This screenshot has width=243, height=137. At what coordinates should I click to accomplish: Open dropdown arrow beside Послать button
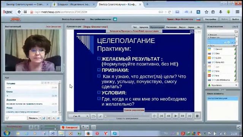(x=40, y=118)
